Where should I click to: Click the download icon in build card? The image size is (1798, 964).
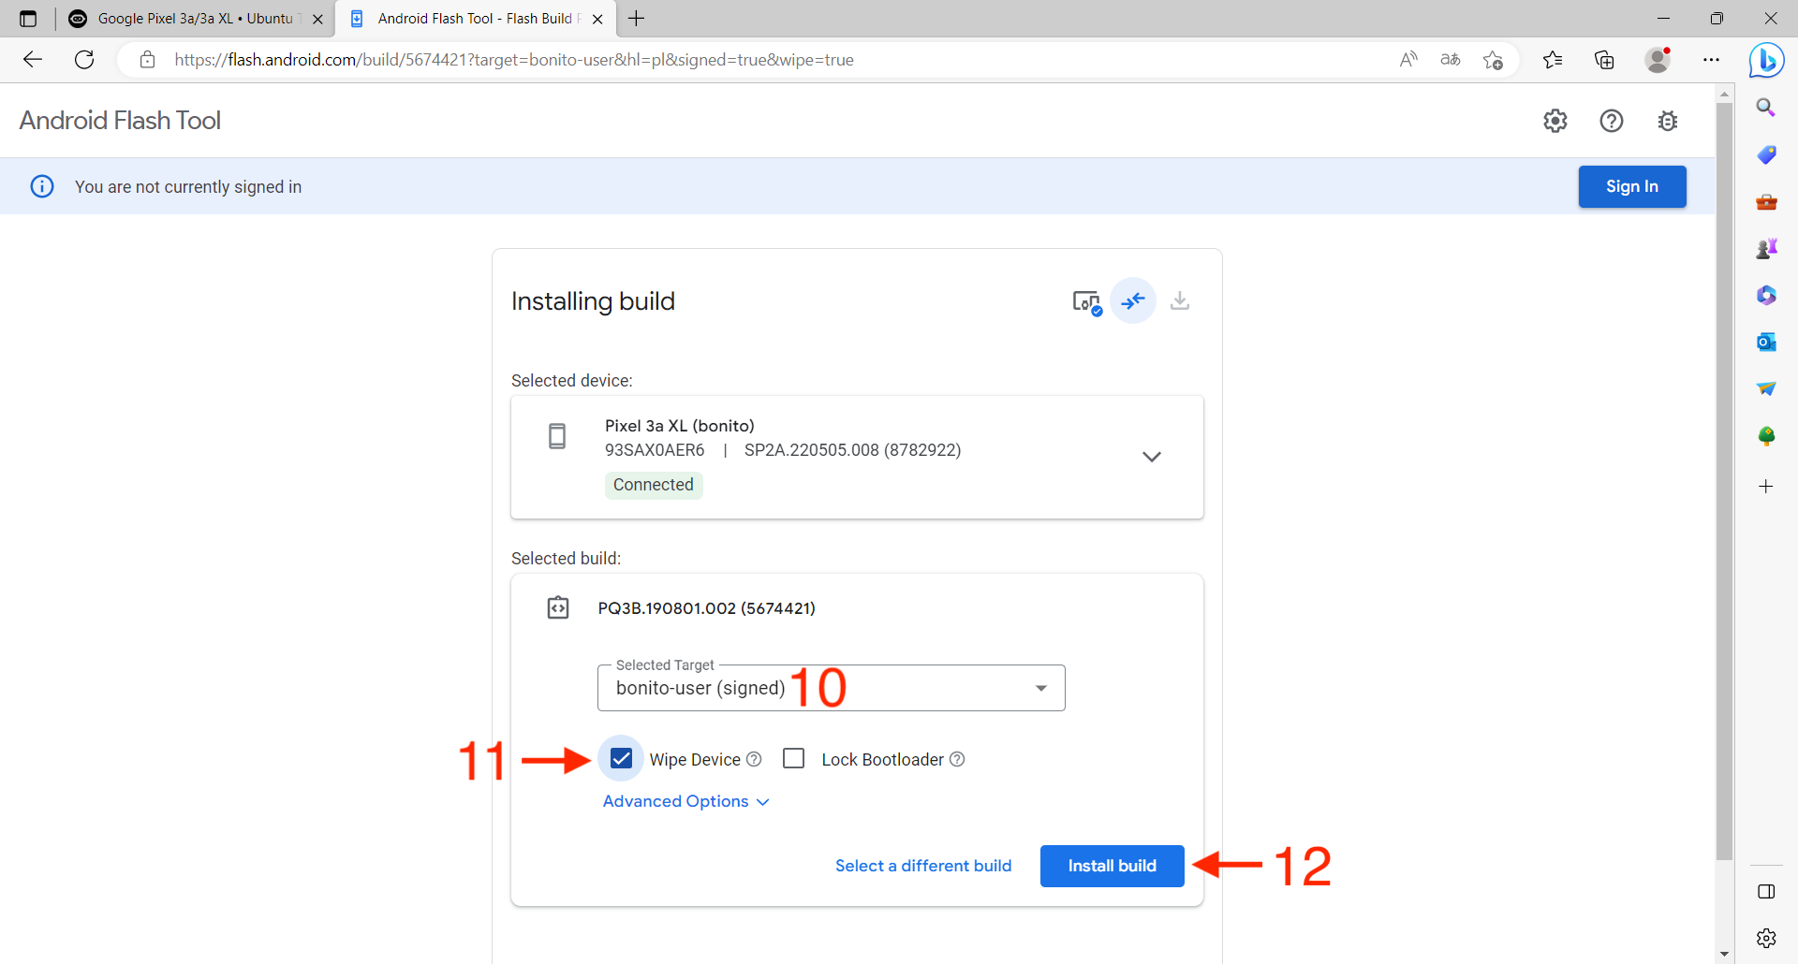point(1179,300)
